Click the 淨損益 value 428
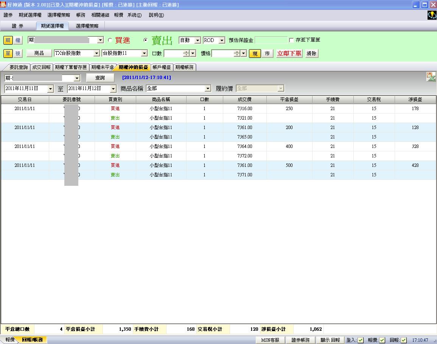Image resolution: width=437 pixels, height=344 pixels. [415, 165]
